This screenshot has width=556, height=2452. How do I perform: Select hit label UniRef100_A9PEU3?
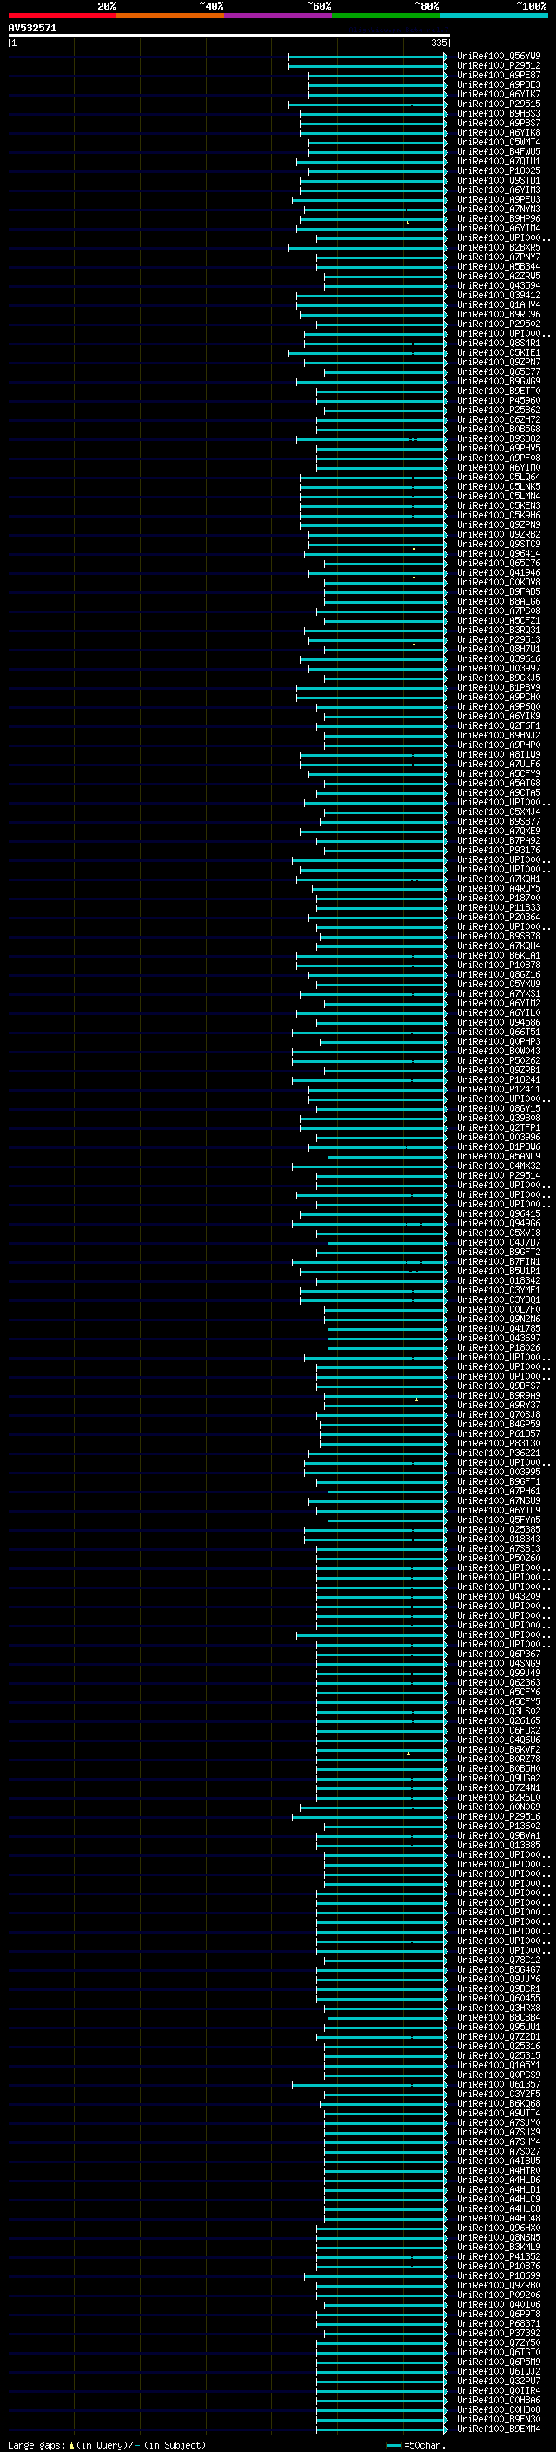(499, 200)
